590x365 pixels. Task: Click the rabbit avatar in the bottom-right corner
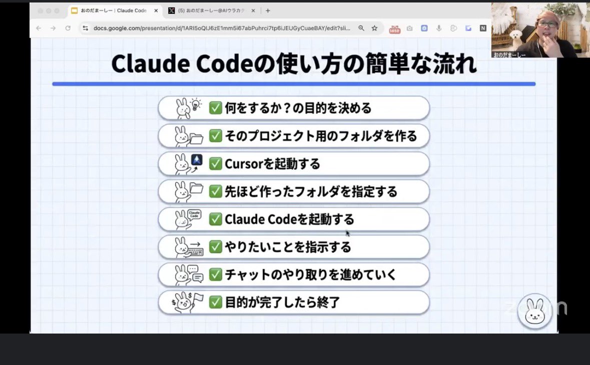point(535,311)
